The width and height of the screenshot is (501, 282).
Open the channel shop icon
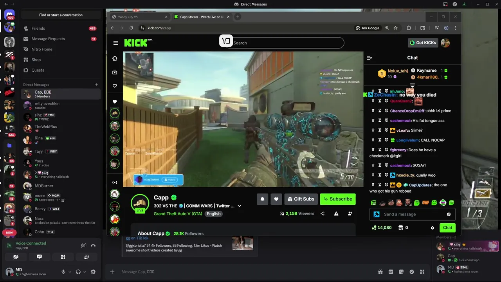(x=401, y=228)
